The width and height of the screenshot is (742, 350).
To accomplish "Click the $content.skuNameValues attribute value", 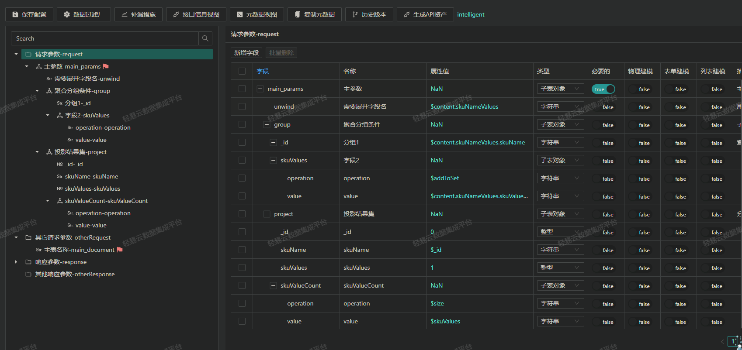I will pos(464,106).
